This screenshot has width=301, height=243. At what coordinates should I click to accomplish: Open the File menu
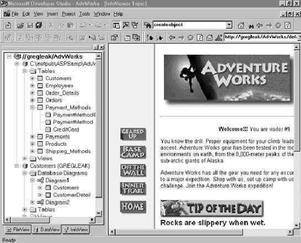[x=15, y=14]
